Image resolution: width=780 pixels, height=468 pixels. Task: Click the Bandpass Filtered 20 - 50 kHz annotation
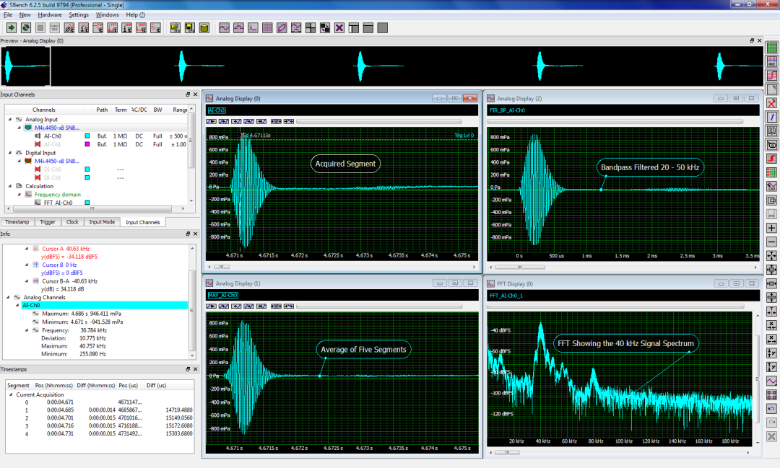click(x=651, y=167)
